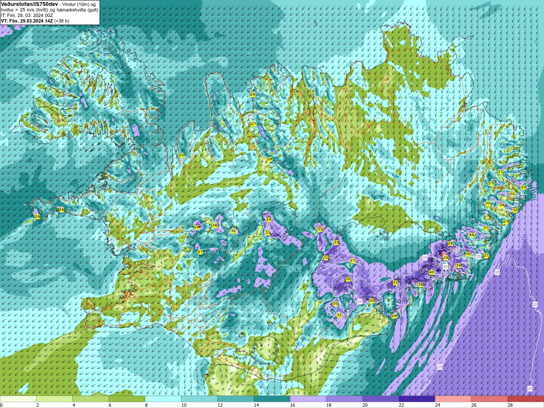The height and width of the screenshot is (408, 544).
Task: Click the legend tick label 28
Action: tap(510, 405)
